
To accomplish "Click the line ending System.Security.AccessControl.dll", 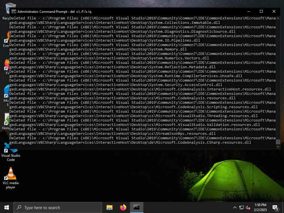I will click(x=116, y=85).
